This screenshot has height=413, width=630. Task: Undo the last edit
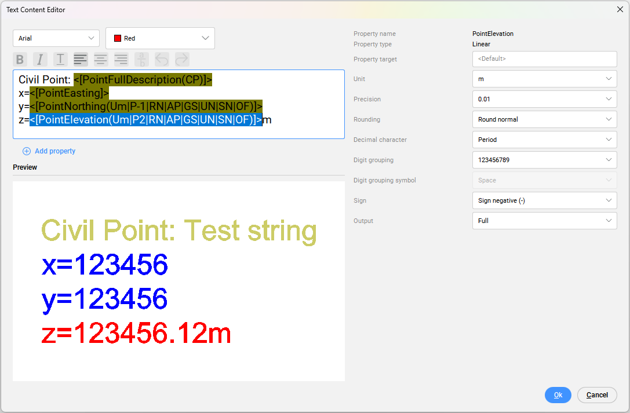162,59
